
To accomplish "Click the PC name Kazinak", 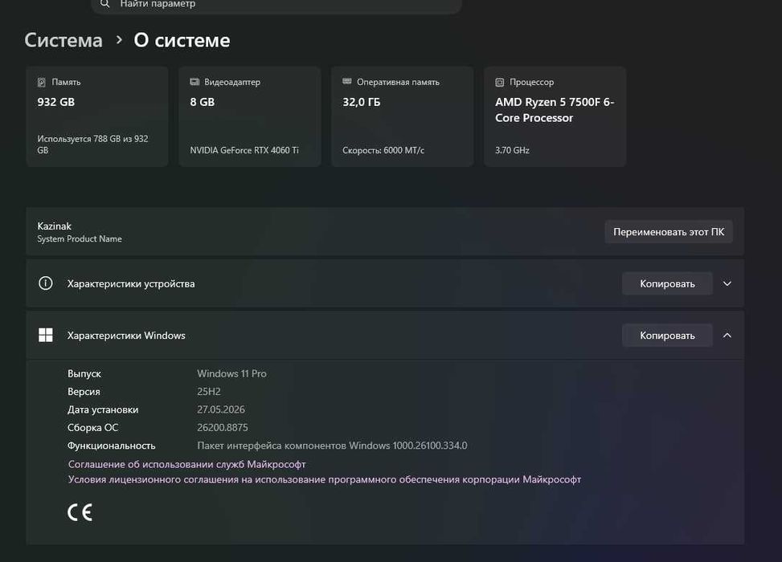I will coord(55,226).
